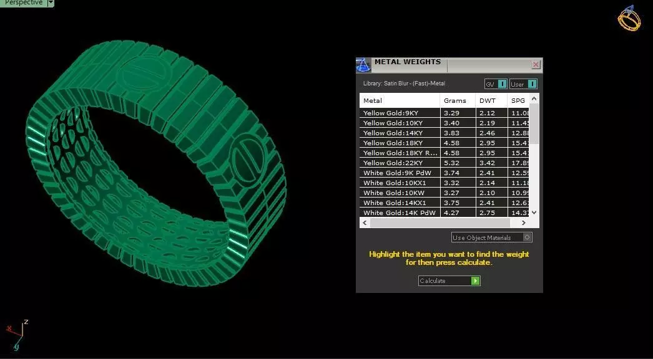Open the Perspective viewport dropdown arrow
Viewport: 653px width, 359px height.
(x=51, y=3)
